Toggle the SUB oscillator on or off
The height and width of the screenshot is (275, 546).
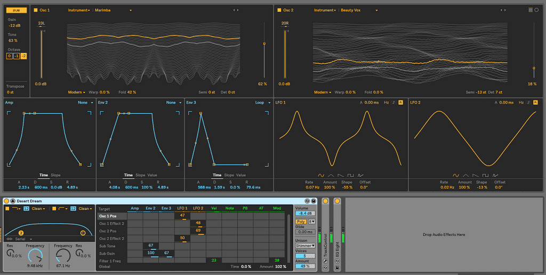pyautogui.click(x=17, y=11)
